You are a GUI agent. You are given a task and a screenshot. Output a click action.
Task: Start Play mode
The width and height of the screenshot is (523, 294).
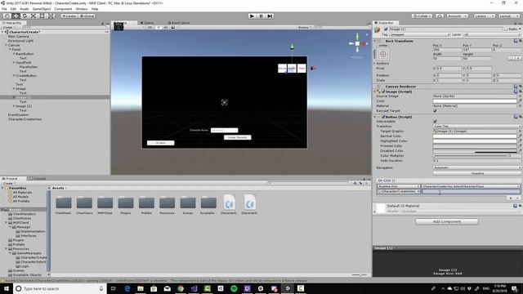(253, 16)
